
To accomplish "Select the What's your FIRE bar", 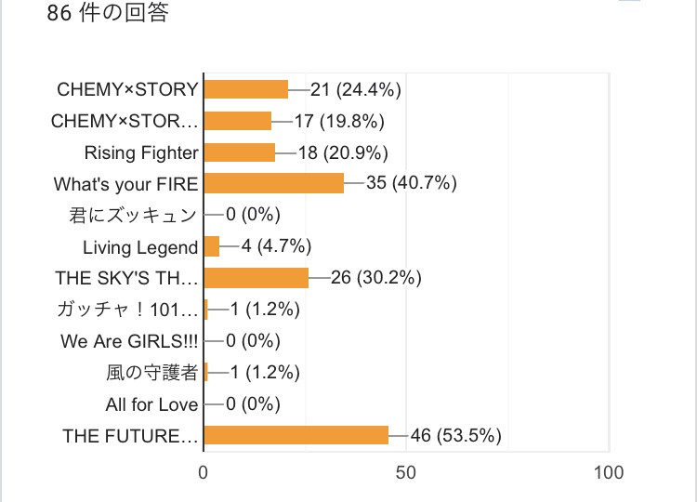I will pyautogui.click(x=273, y=183).
